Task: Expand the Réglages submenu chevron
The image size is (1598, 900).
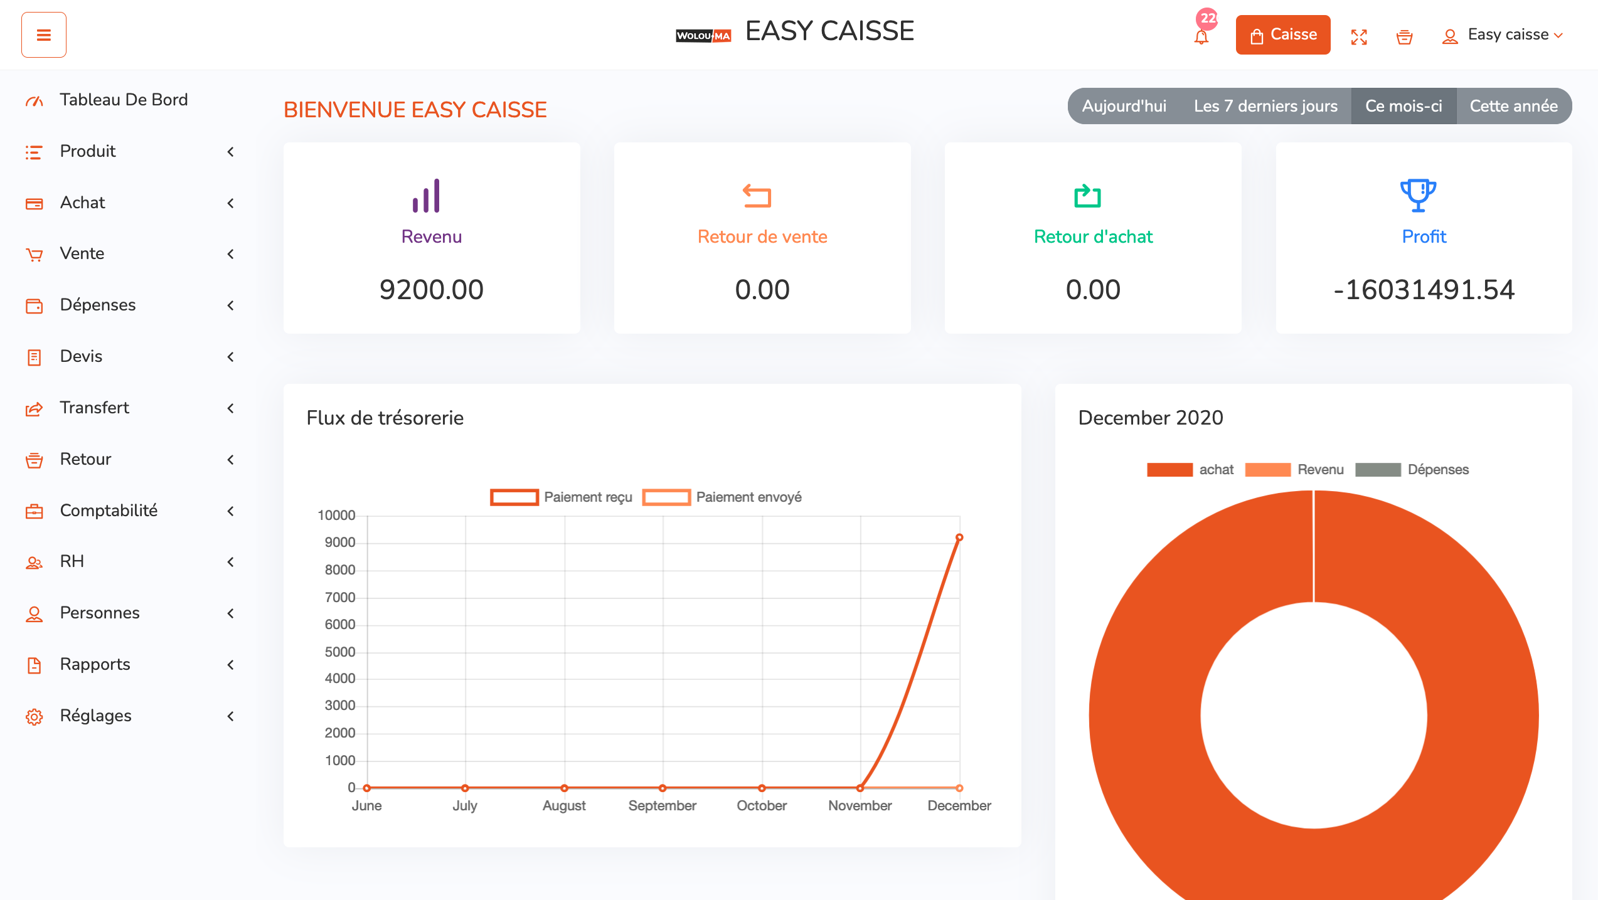Action: 231,716
